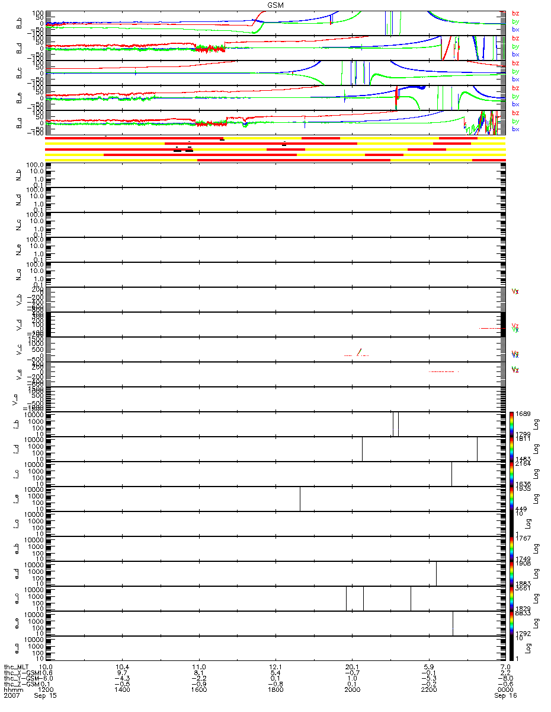Click the e_e panel color bar
This screenshot has height=712, width=551.
coord(511,623)
